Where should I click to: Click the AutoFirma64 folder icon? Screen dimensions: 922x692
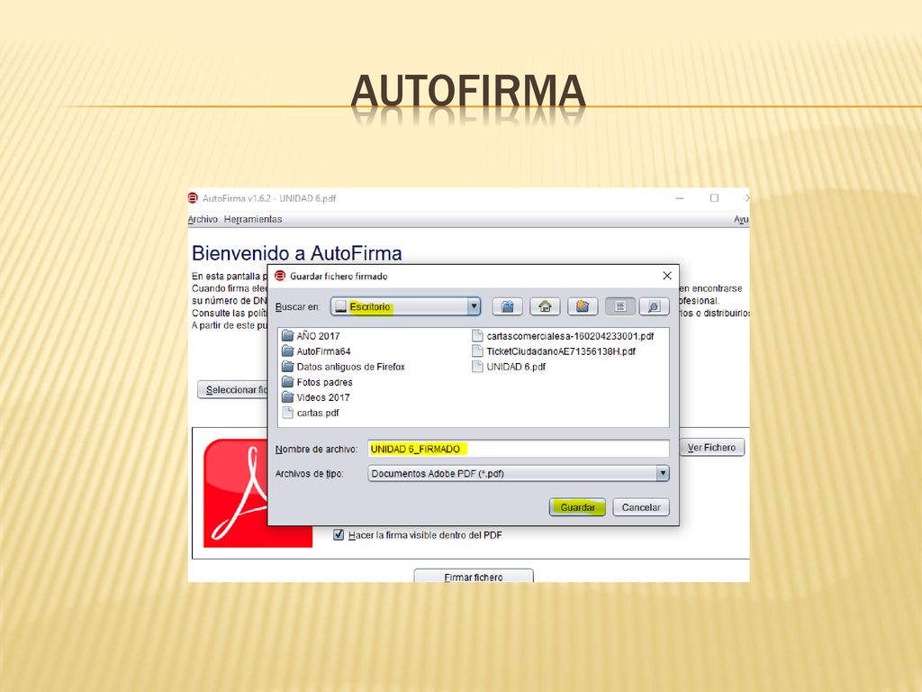[287, 351]
